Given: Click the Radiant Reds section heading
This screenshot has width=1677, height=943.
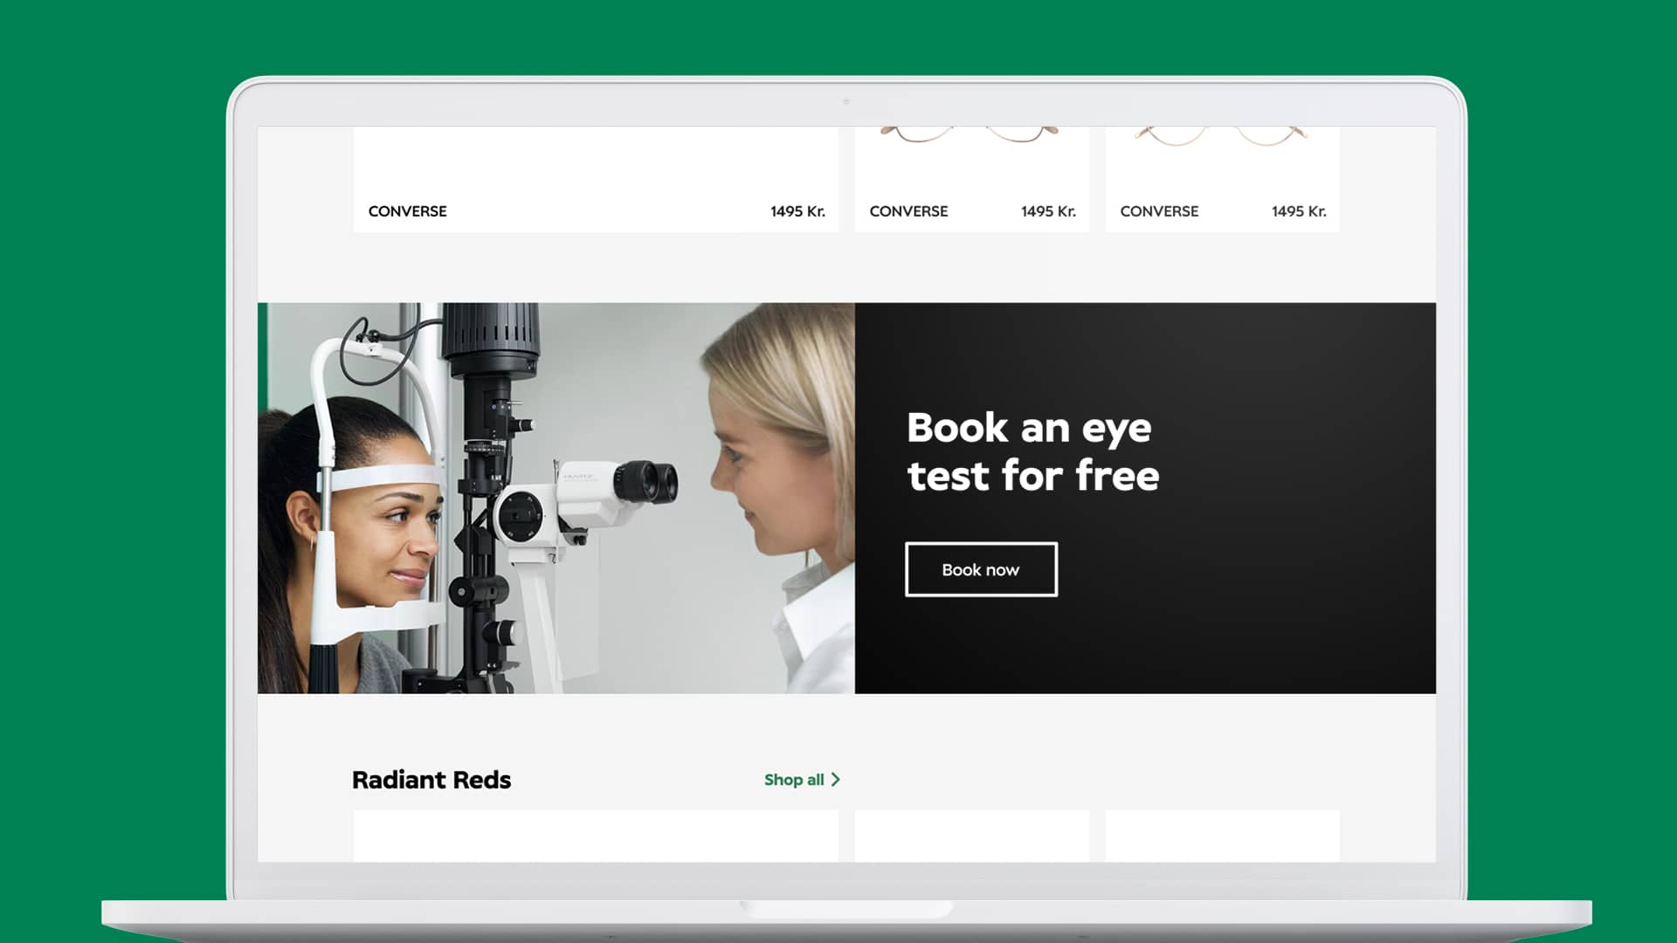Looking at the screenshot, I should point(431,780).
